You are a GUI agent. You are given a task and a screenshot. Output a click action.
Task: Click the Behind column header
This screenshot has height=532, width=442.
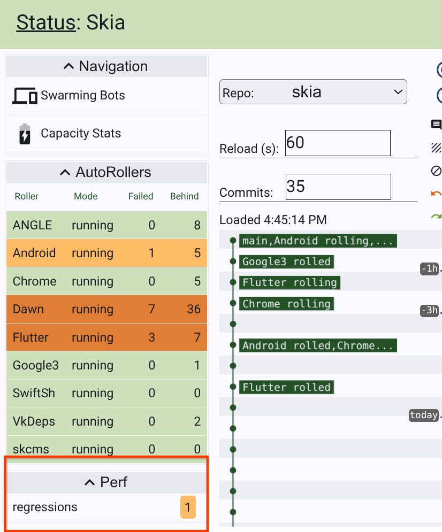point(184,196)
